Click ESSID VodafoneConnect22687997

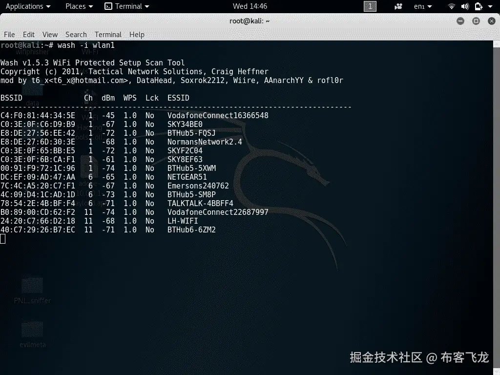pos(218,212)
